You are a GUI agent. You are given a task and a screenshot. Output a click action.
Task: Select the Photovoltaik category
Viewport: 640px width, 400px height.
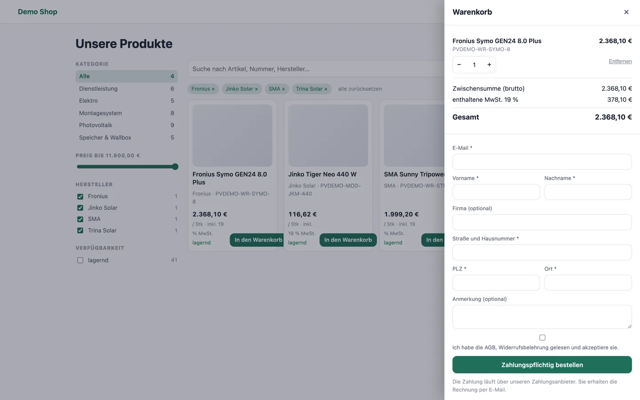click(127, 125)
